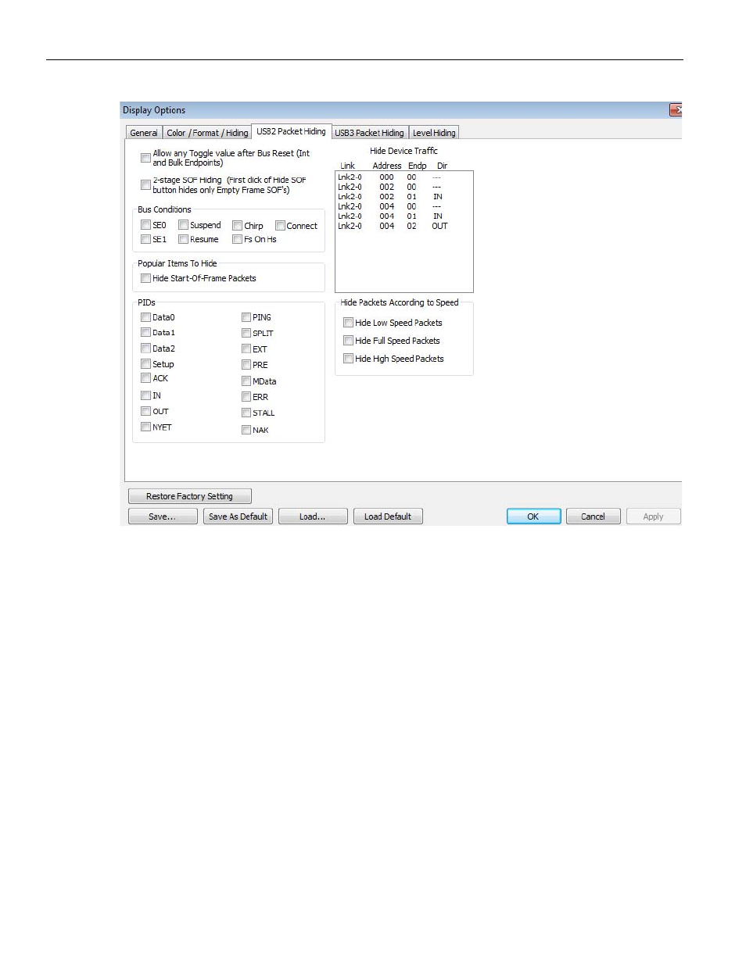Tick the Resume checkbox
The image size is (746, 965).
coord(183,239)
